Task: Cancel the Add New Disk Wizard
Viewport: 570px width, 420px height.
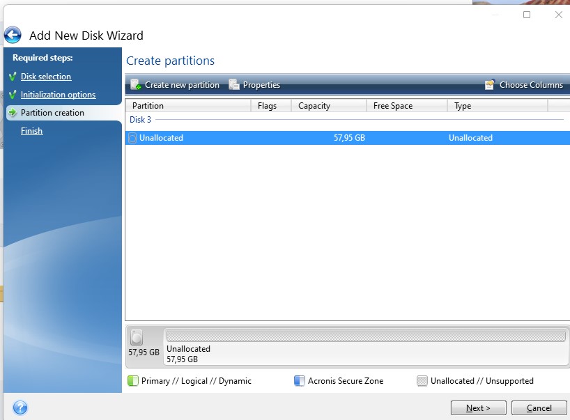Action: pos(539,407)
